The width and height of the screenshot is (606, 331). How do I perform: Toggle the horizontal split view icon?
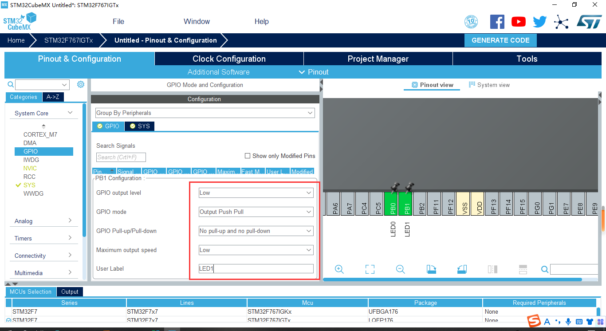[x=523, y=269]
